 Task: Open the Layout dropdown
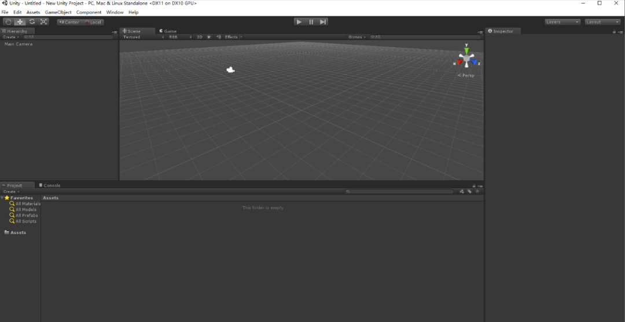click(602, 22)
